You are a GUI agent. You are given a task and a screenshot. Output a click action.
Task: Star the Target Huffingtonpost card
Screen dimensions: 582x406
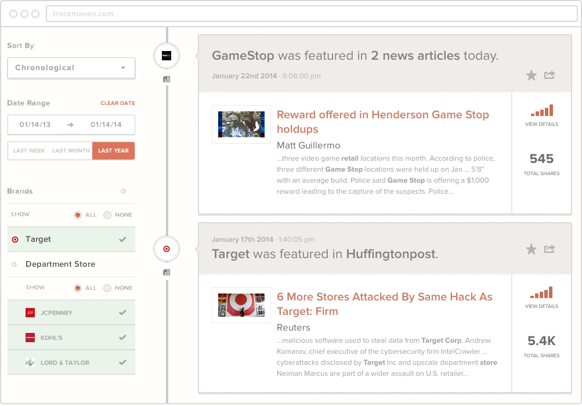pos(531,249)
